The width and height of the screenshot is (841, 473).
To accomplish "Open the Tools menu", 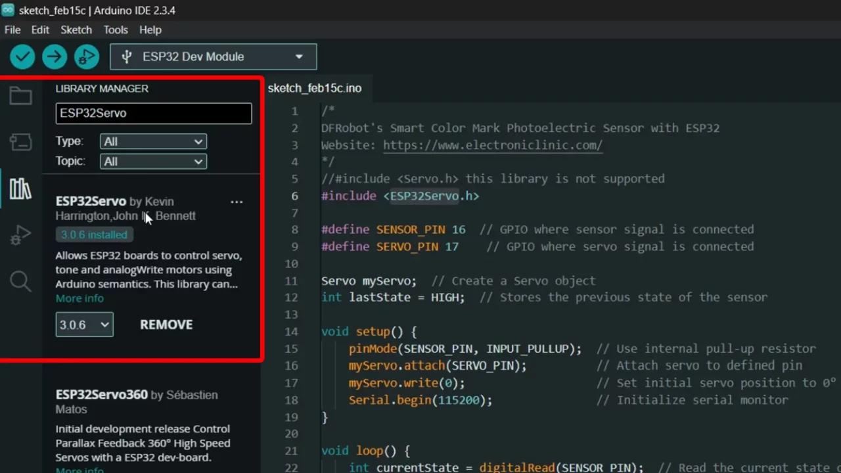I will (116, 30).
